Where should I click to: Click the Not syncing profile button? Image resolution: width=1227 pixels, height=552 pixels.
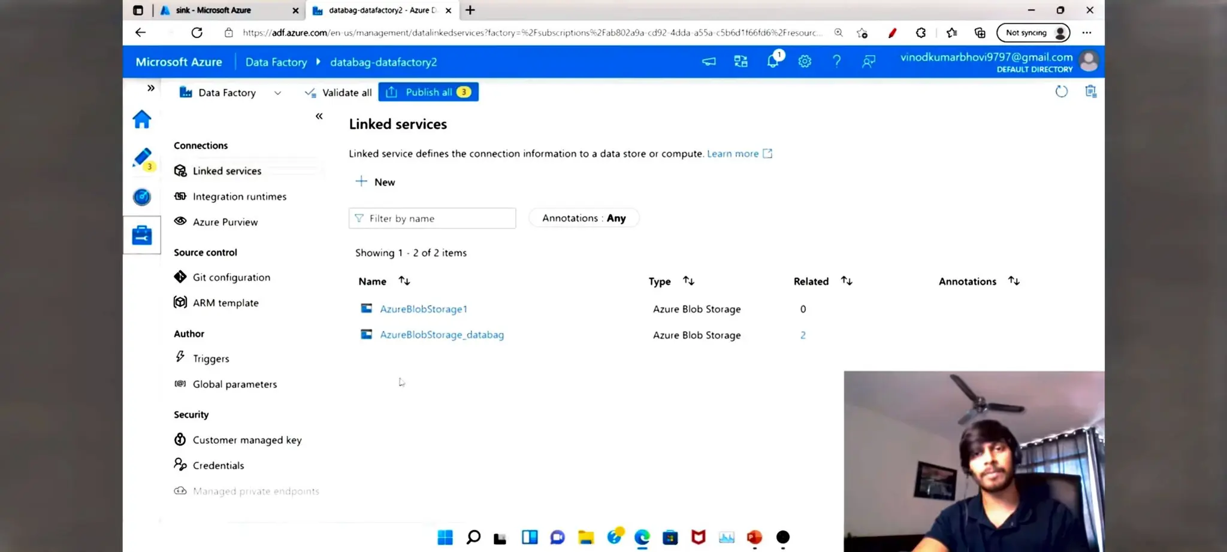[x=1033, y=33]
